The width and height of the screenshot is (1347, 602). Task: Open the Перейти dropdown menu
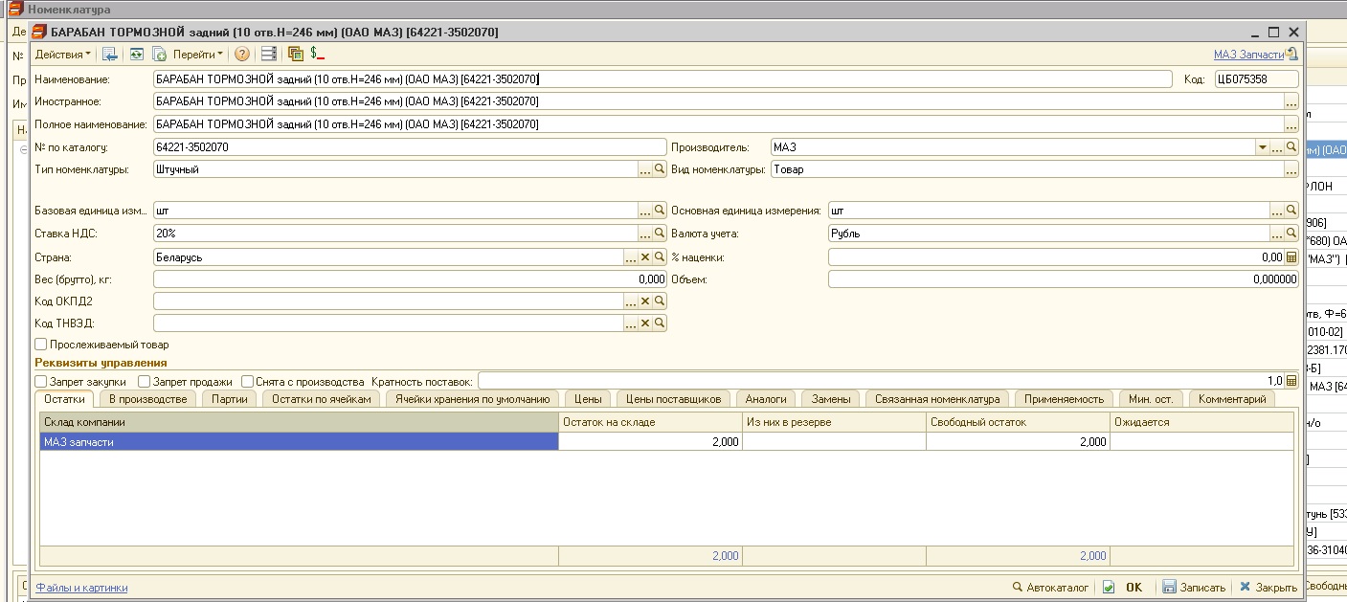197,55
